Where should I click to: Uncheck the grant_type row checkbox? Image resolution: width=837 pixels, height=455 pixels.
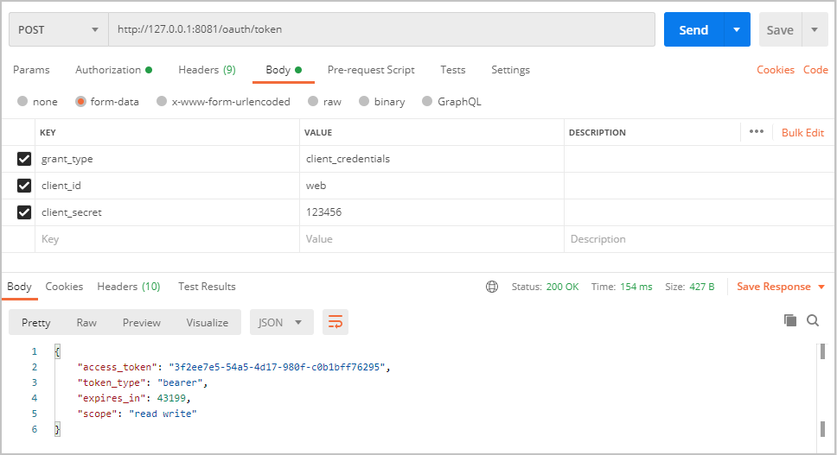coord(24,159)
